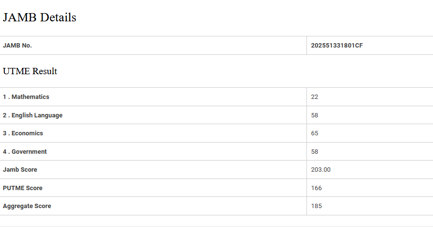Click the Mathematics score value 22
The width and height of the screenshot is (433, 227).
point(315,97)
